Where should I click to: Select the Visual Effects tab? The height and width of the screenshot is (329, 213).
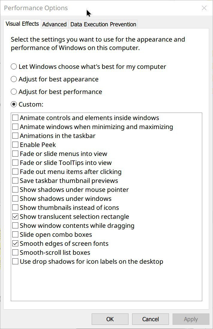22,24
